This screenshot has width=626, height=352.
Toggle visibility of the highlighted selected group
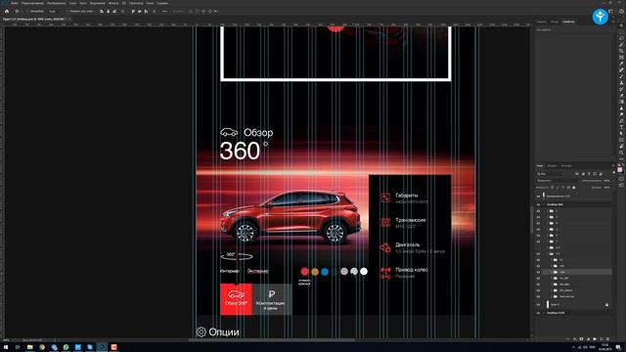[x=538, y=272]
